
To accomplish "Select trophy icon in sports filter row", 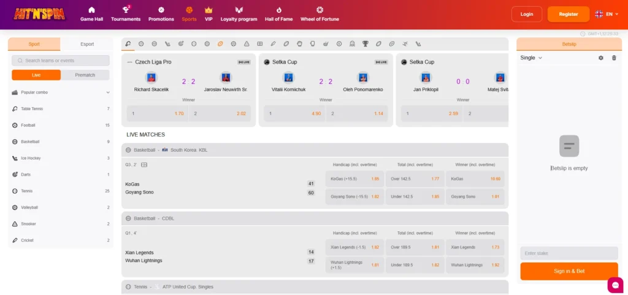I will pos(366,44).
